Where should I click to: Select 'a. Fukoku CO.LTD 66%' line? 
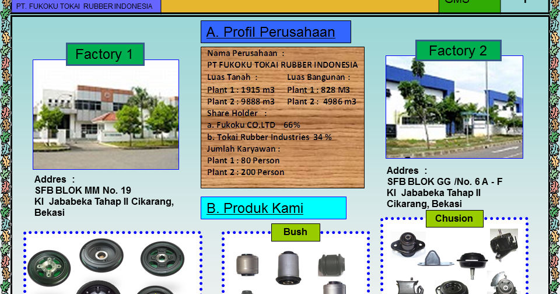[254, 125]
